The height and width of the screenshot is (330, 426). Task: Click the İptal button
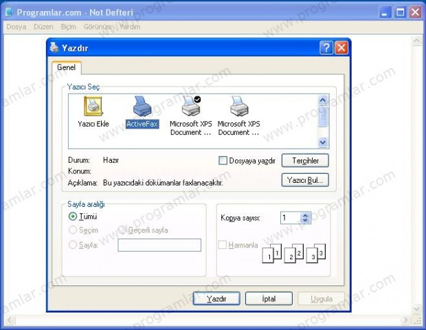[x=269, y=299]
